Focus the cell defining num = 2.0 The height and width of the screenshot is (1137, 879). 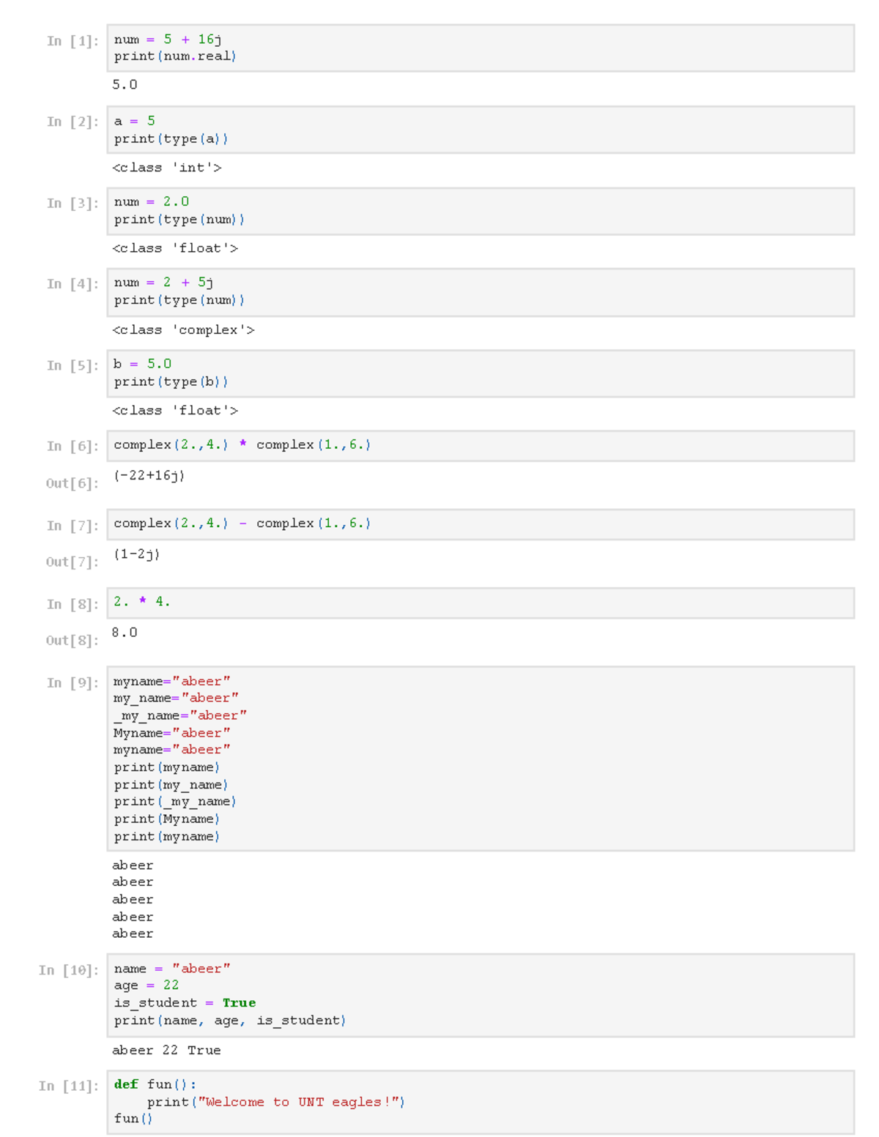click(x=480, y=211)
